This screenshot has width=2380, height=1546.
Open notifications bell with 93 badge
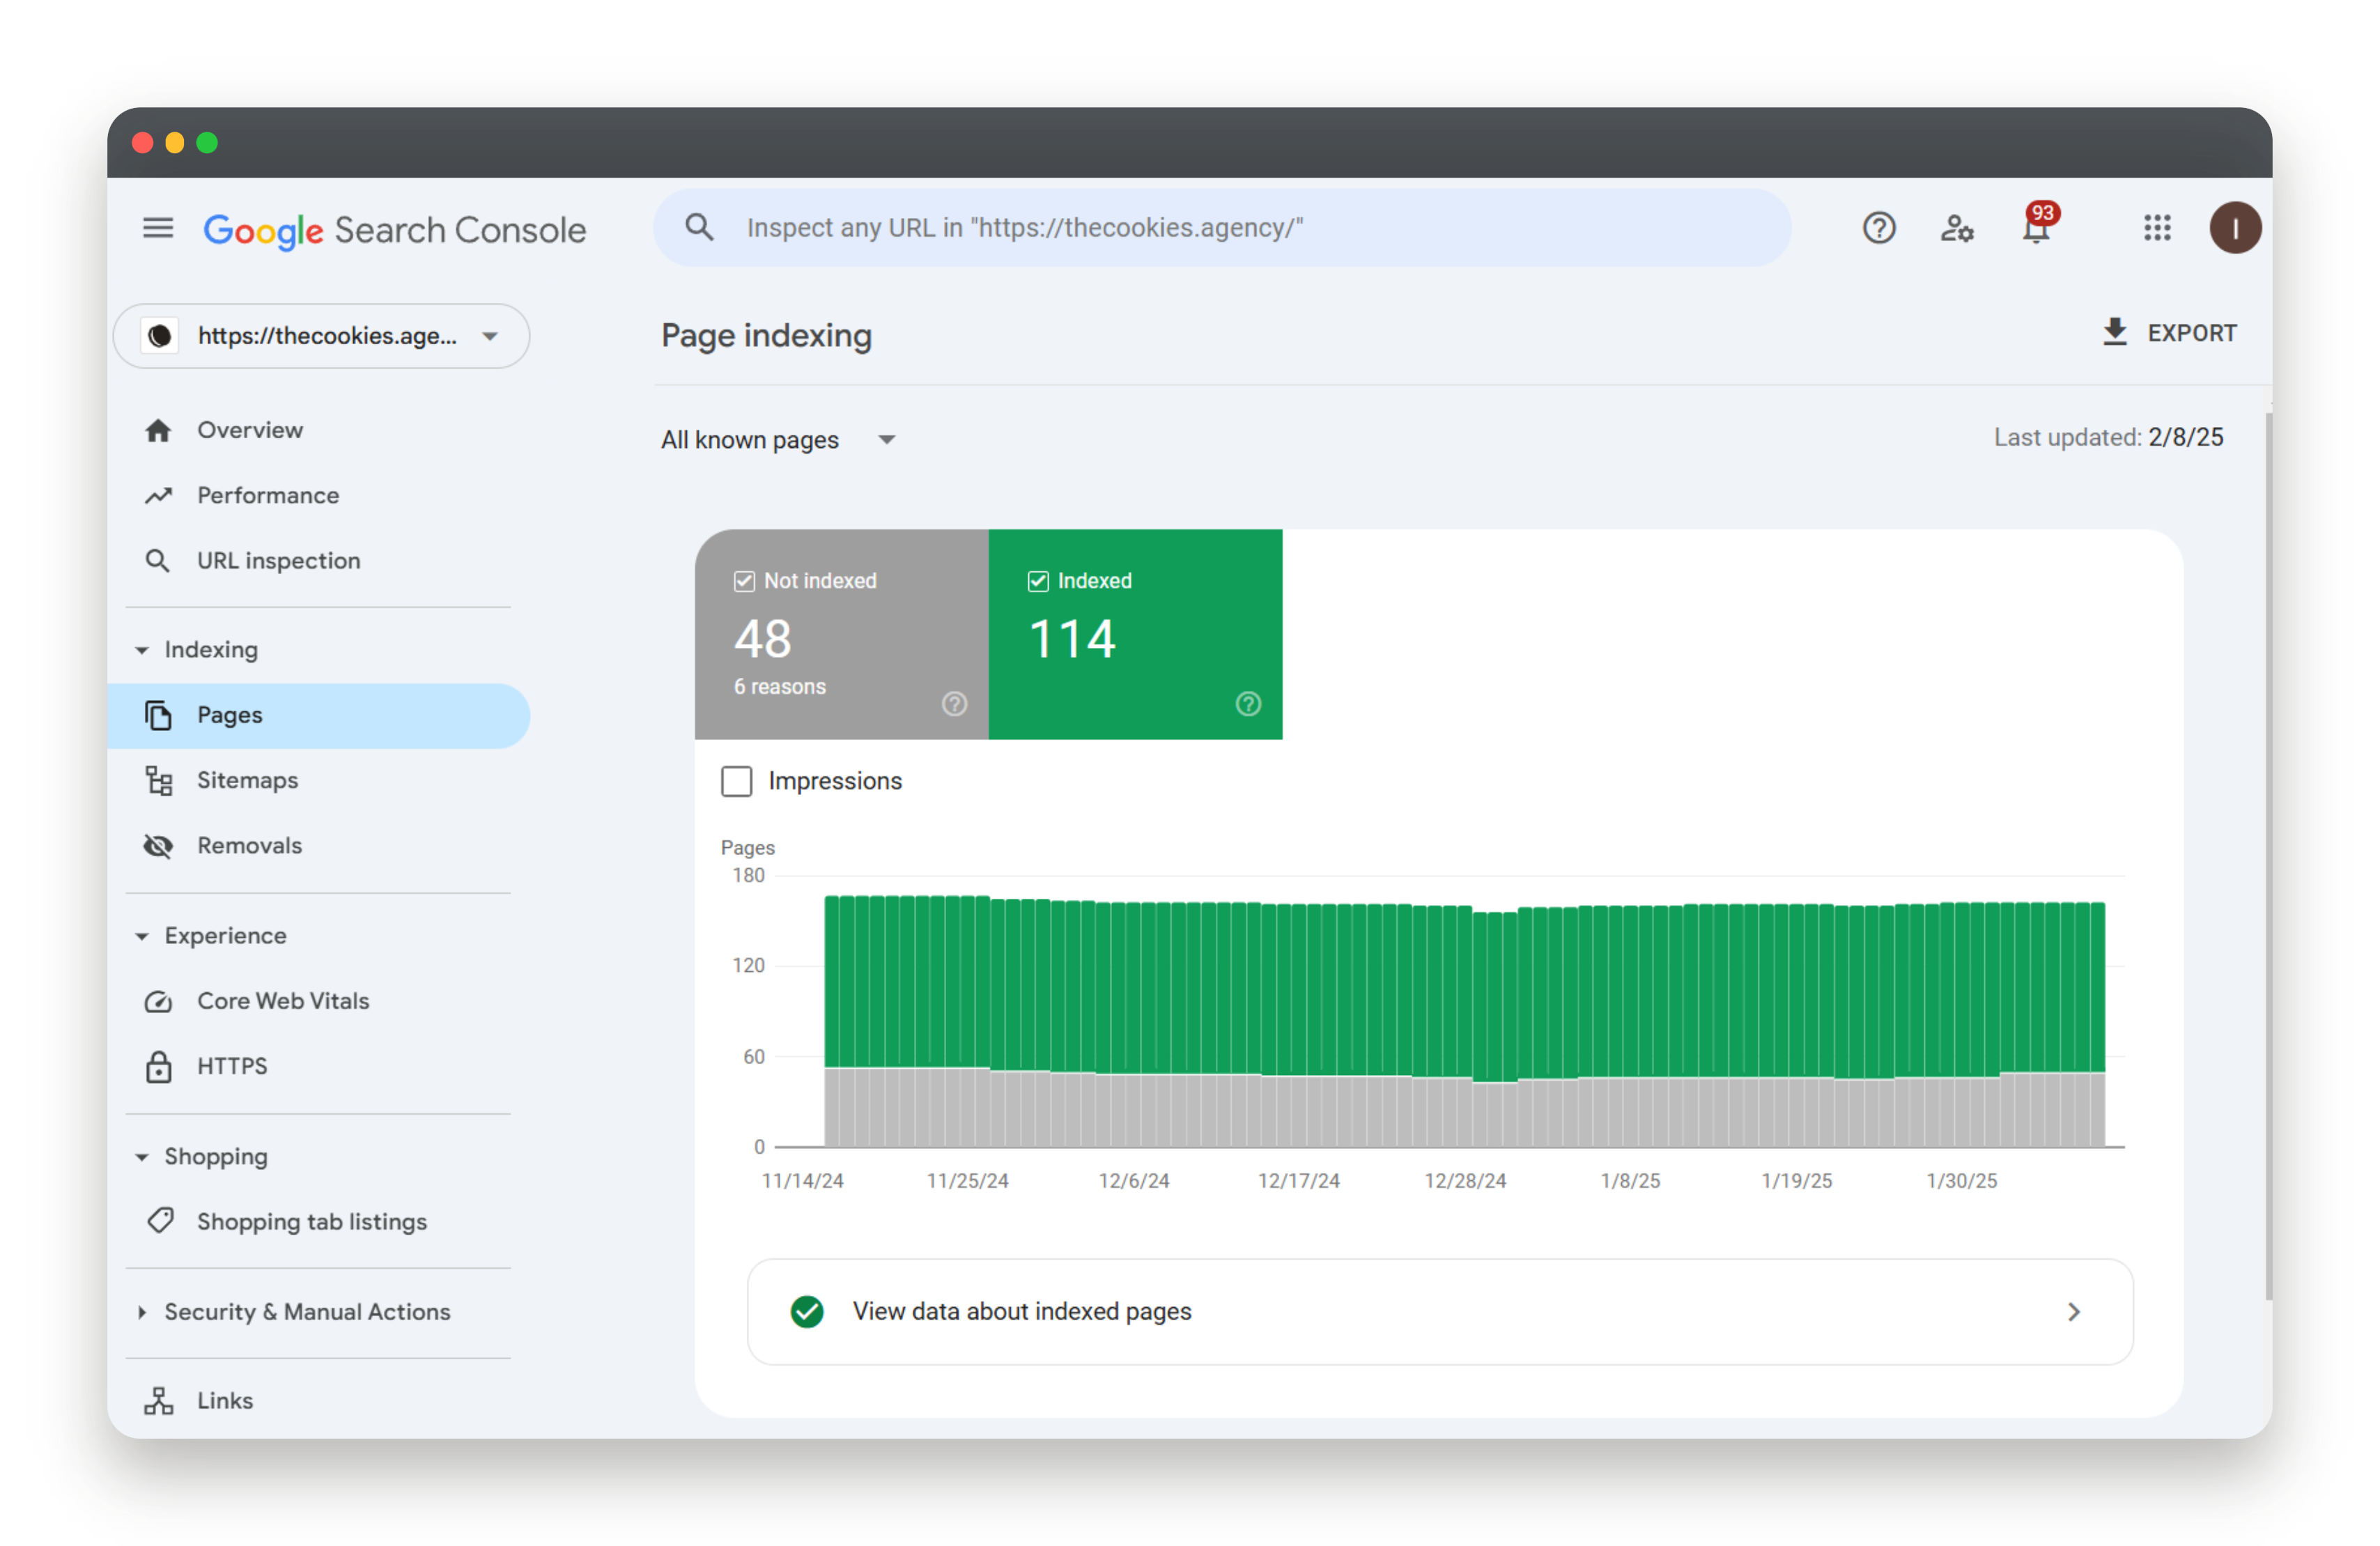pos(2036,229)
